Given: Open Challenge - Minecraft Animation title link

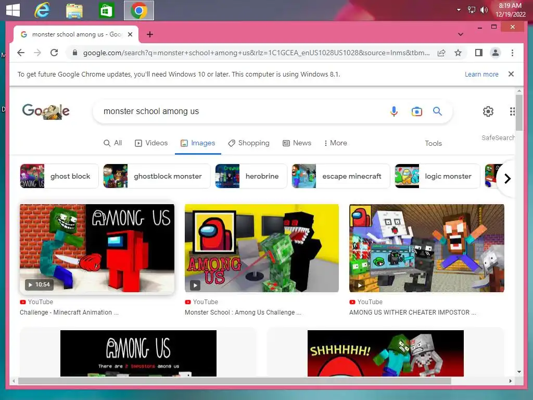Looking at the screenshot, I should click(69, 312).
